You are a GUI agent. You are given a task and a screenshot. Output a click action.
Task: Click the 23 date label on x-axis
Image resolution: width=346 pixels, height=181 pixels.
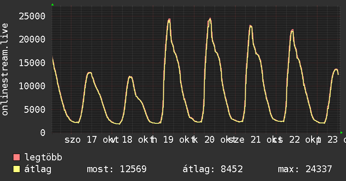[x=333, y=140]
